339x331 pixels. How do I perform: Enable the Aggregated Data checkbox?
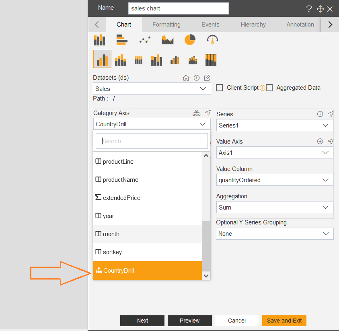269,88
